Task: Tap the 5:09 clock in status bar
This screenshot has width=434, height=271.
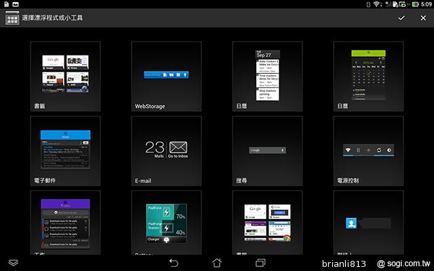Action: (x=427, y=4)
